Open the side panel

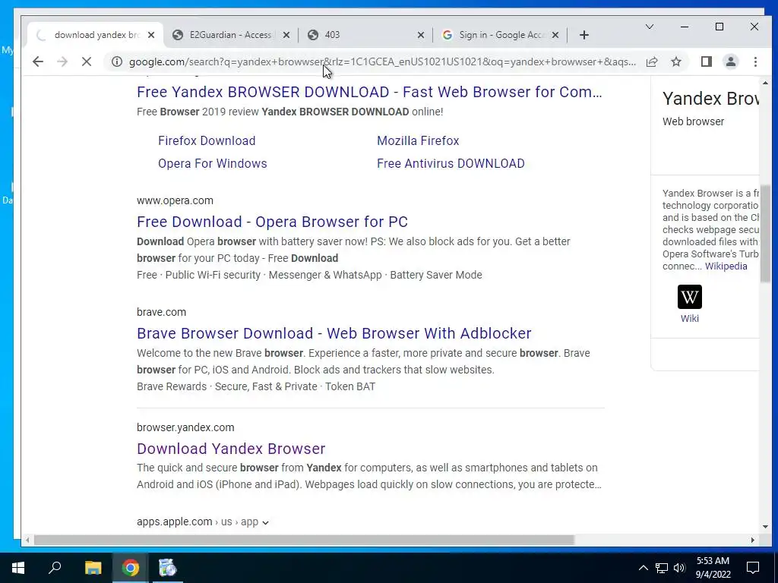coord(706,61)
